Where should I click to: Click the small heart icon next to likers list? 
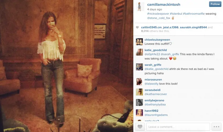pos(137,27)
